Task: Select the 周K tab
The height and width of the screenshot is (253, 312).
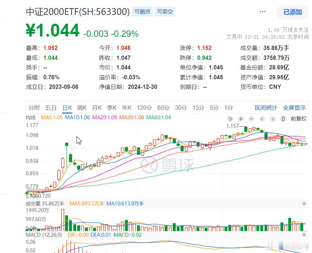Action: 82,108
